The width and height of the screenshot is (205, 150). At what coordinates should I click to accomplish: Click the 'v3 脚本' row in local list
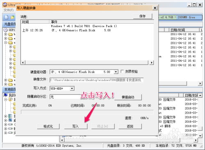coord(165,126)
